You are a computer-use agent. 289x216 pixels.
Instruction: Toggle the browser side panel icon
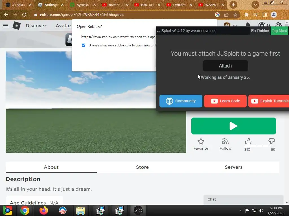pos(264,15)
